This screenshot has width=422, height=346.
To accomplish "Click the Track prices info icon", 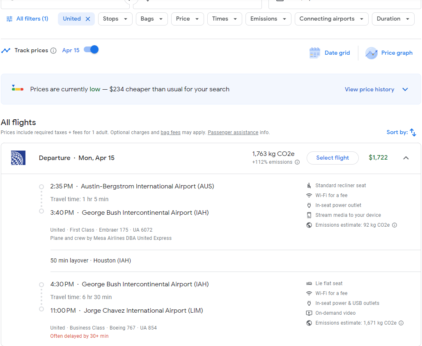I will point(53,51).
